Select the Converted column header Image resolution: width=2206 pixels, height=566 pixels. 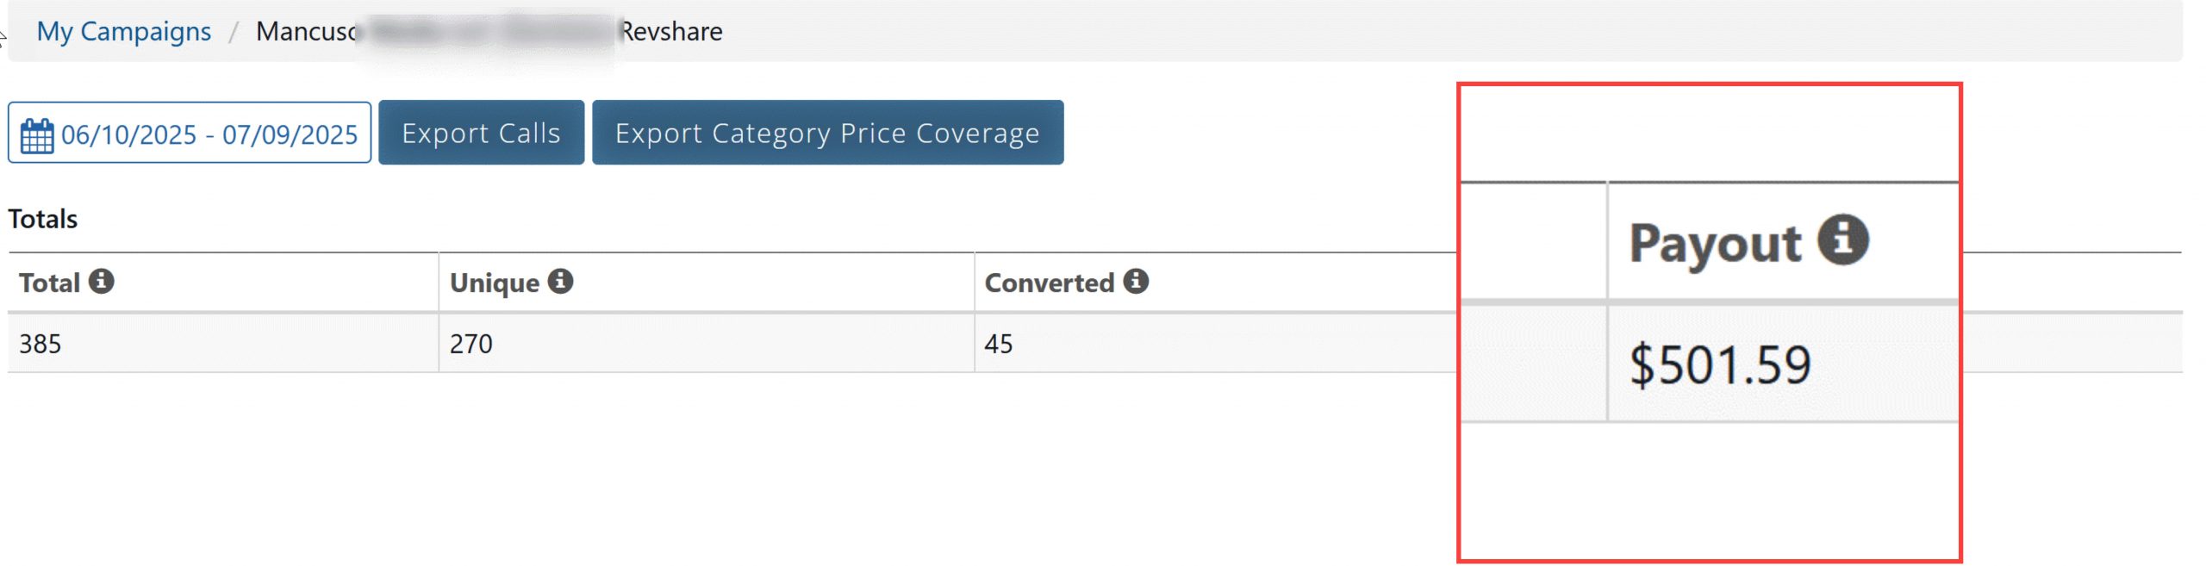point(1049,283)
